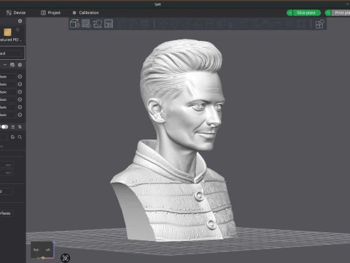Click the Add model cube icon

75,23
